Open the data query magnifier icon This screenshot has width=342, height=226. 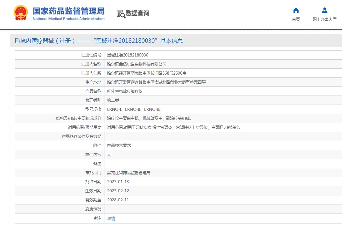(x=121, y=14)
